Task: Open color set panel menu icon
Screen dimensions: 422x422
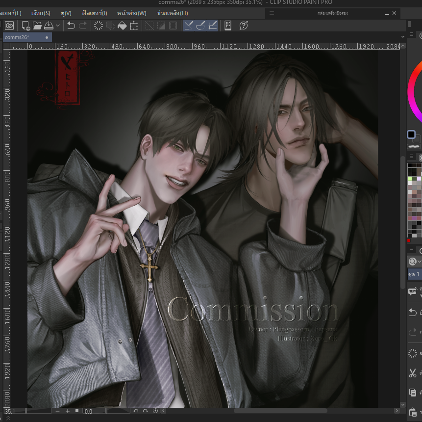Action: tap(411, 157)
